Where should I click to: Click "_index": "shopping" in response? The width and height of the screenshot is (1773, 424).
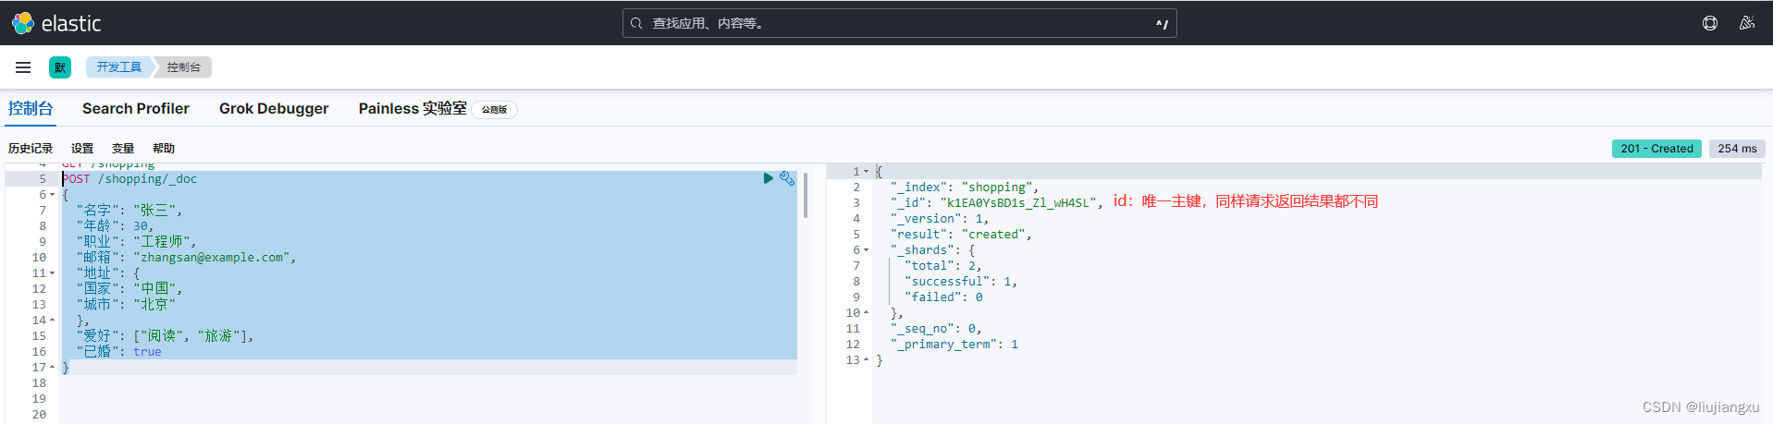[965, 188]
